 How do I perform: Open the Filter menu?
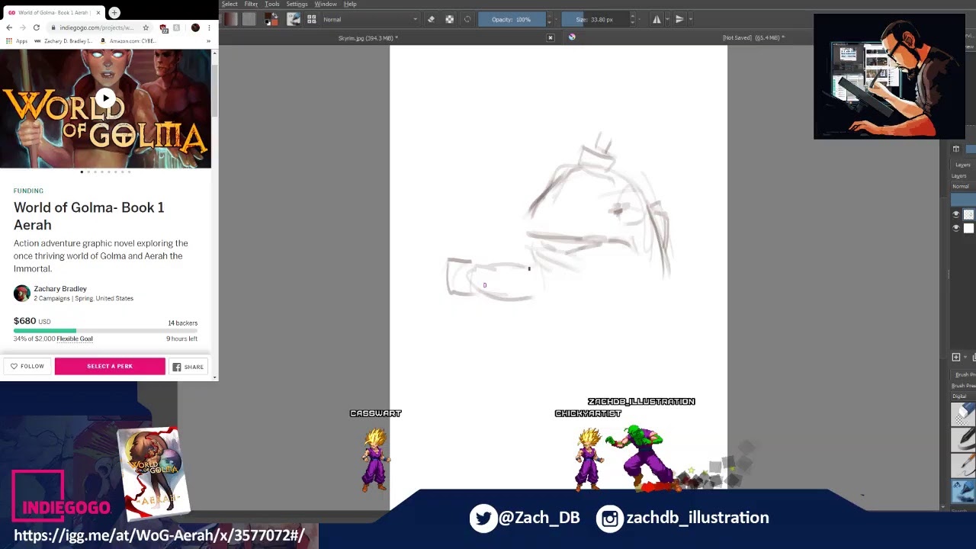click(251, 5)
